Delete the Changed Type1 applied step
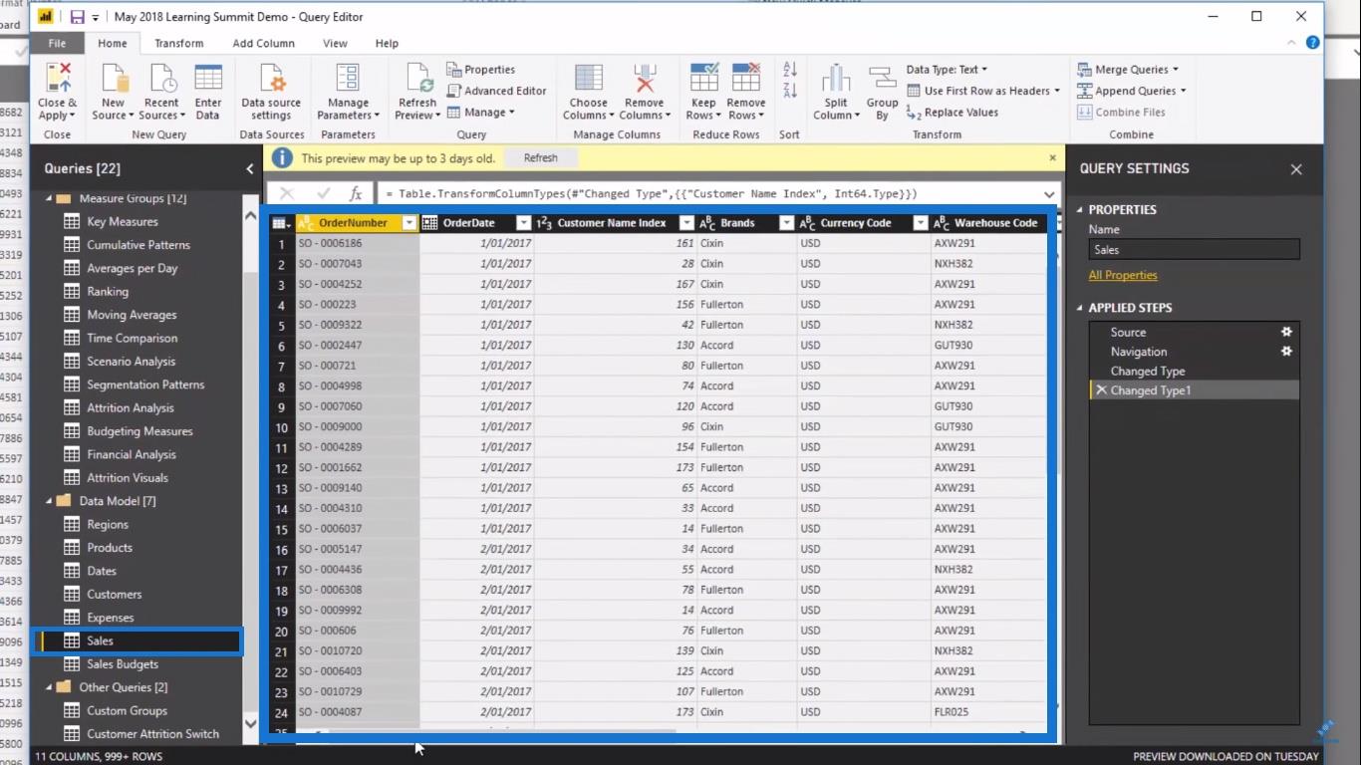This screenshot has width=1361, height=765. [x=1101, y=390]
